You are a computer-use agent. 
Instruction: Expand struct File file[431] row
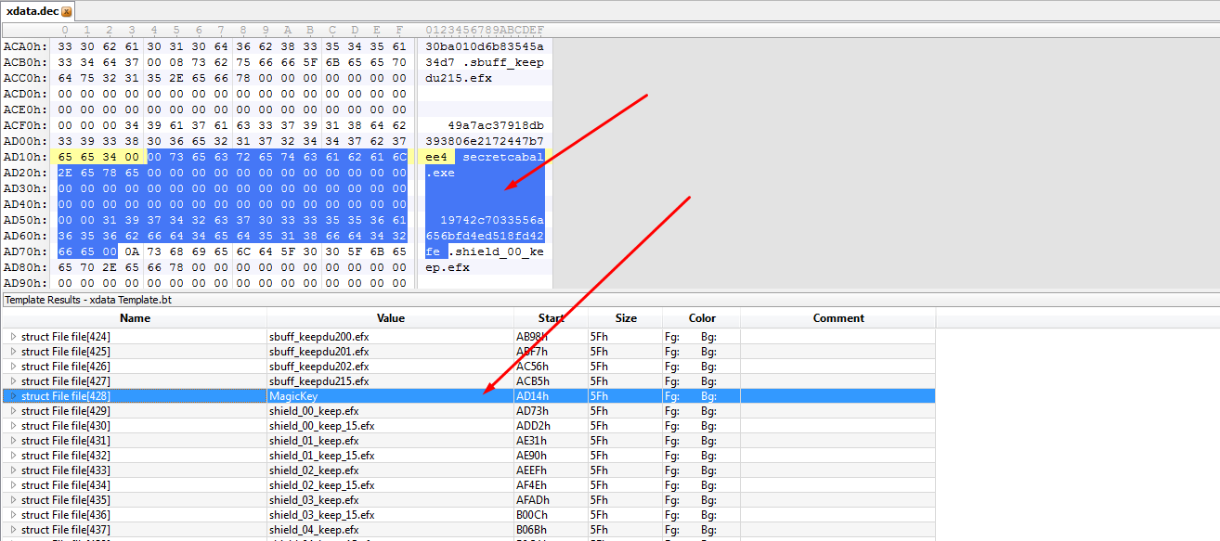tap(13, 441)
